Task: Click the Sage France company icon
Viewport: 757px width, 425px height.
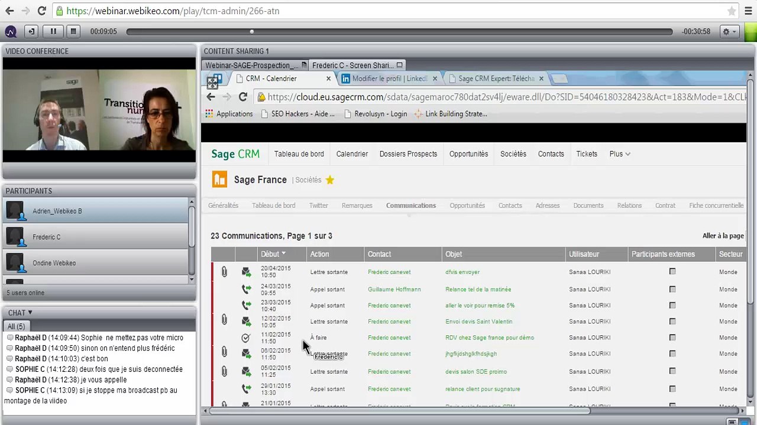Action: pyautogui.click(x=219, y=179)
